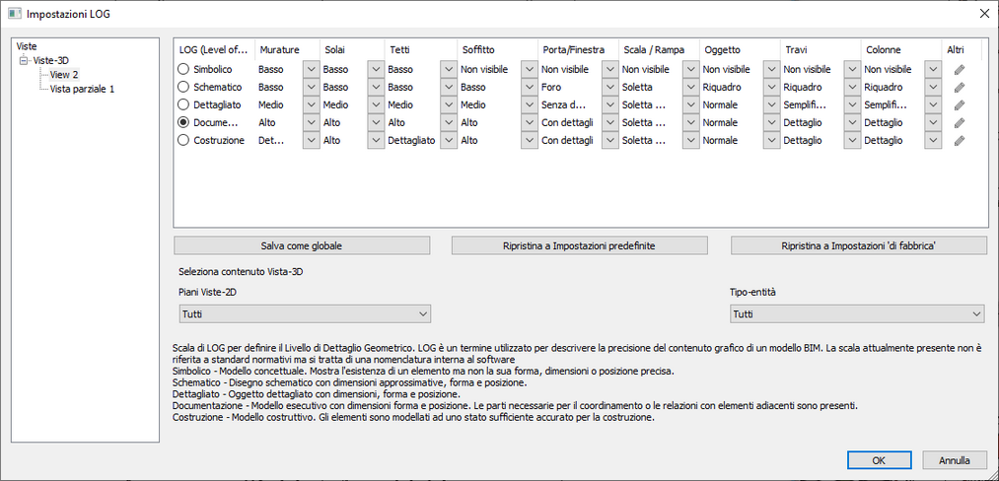Click the Salva come globale button
Screen dimensions: 999x481
[302, 245]
